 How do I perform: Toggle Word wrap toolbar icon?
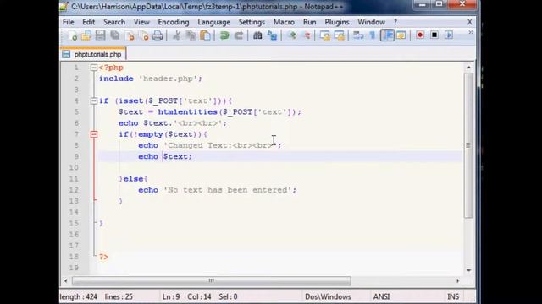pyautogui.click(x=358, y=35)
